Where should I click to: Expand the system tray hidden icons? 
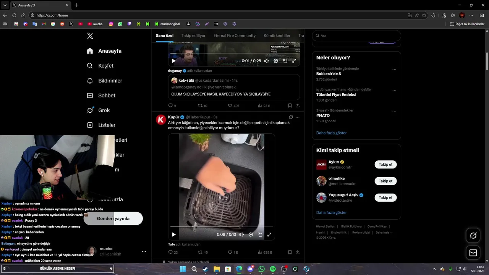(x=435, y=269)
